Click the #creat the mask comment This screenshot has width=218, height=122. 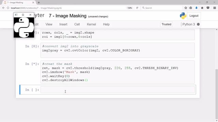point(57,64)
